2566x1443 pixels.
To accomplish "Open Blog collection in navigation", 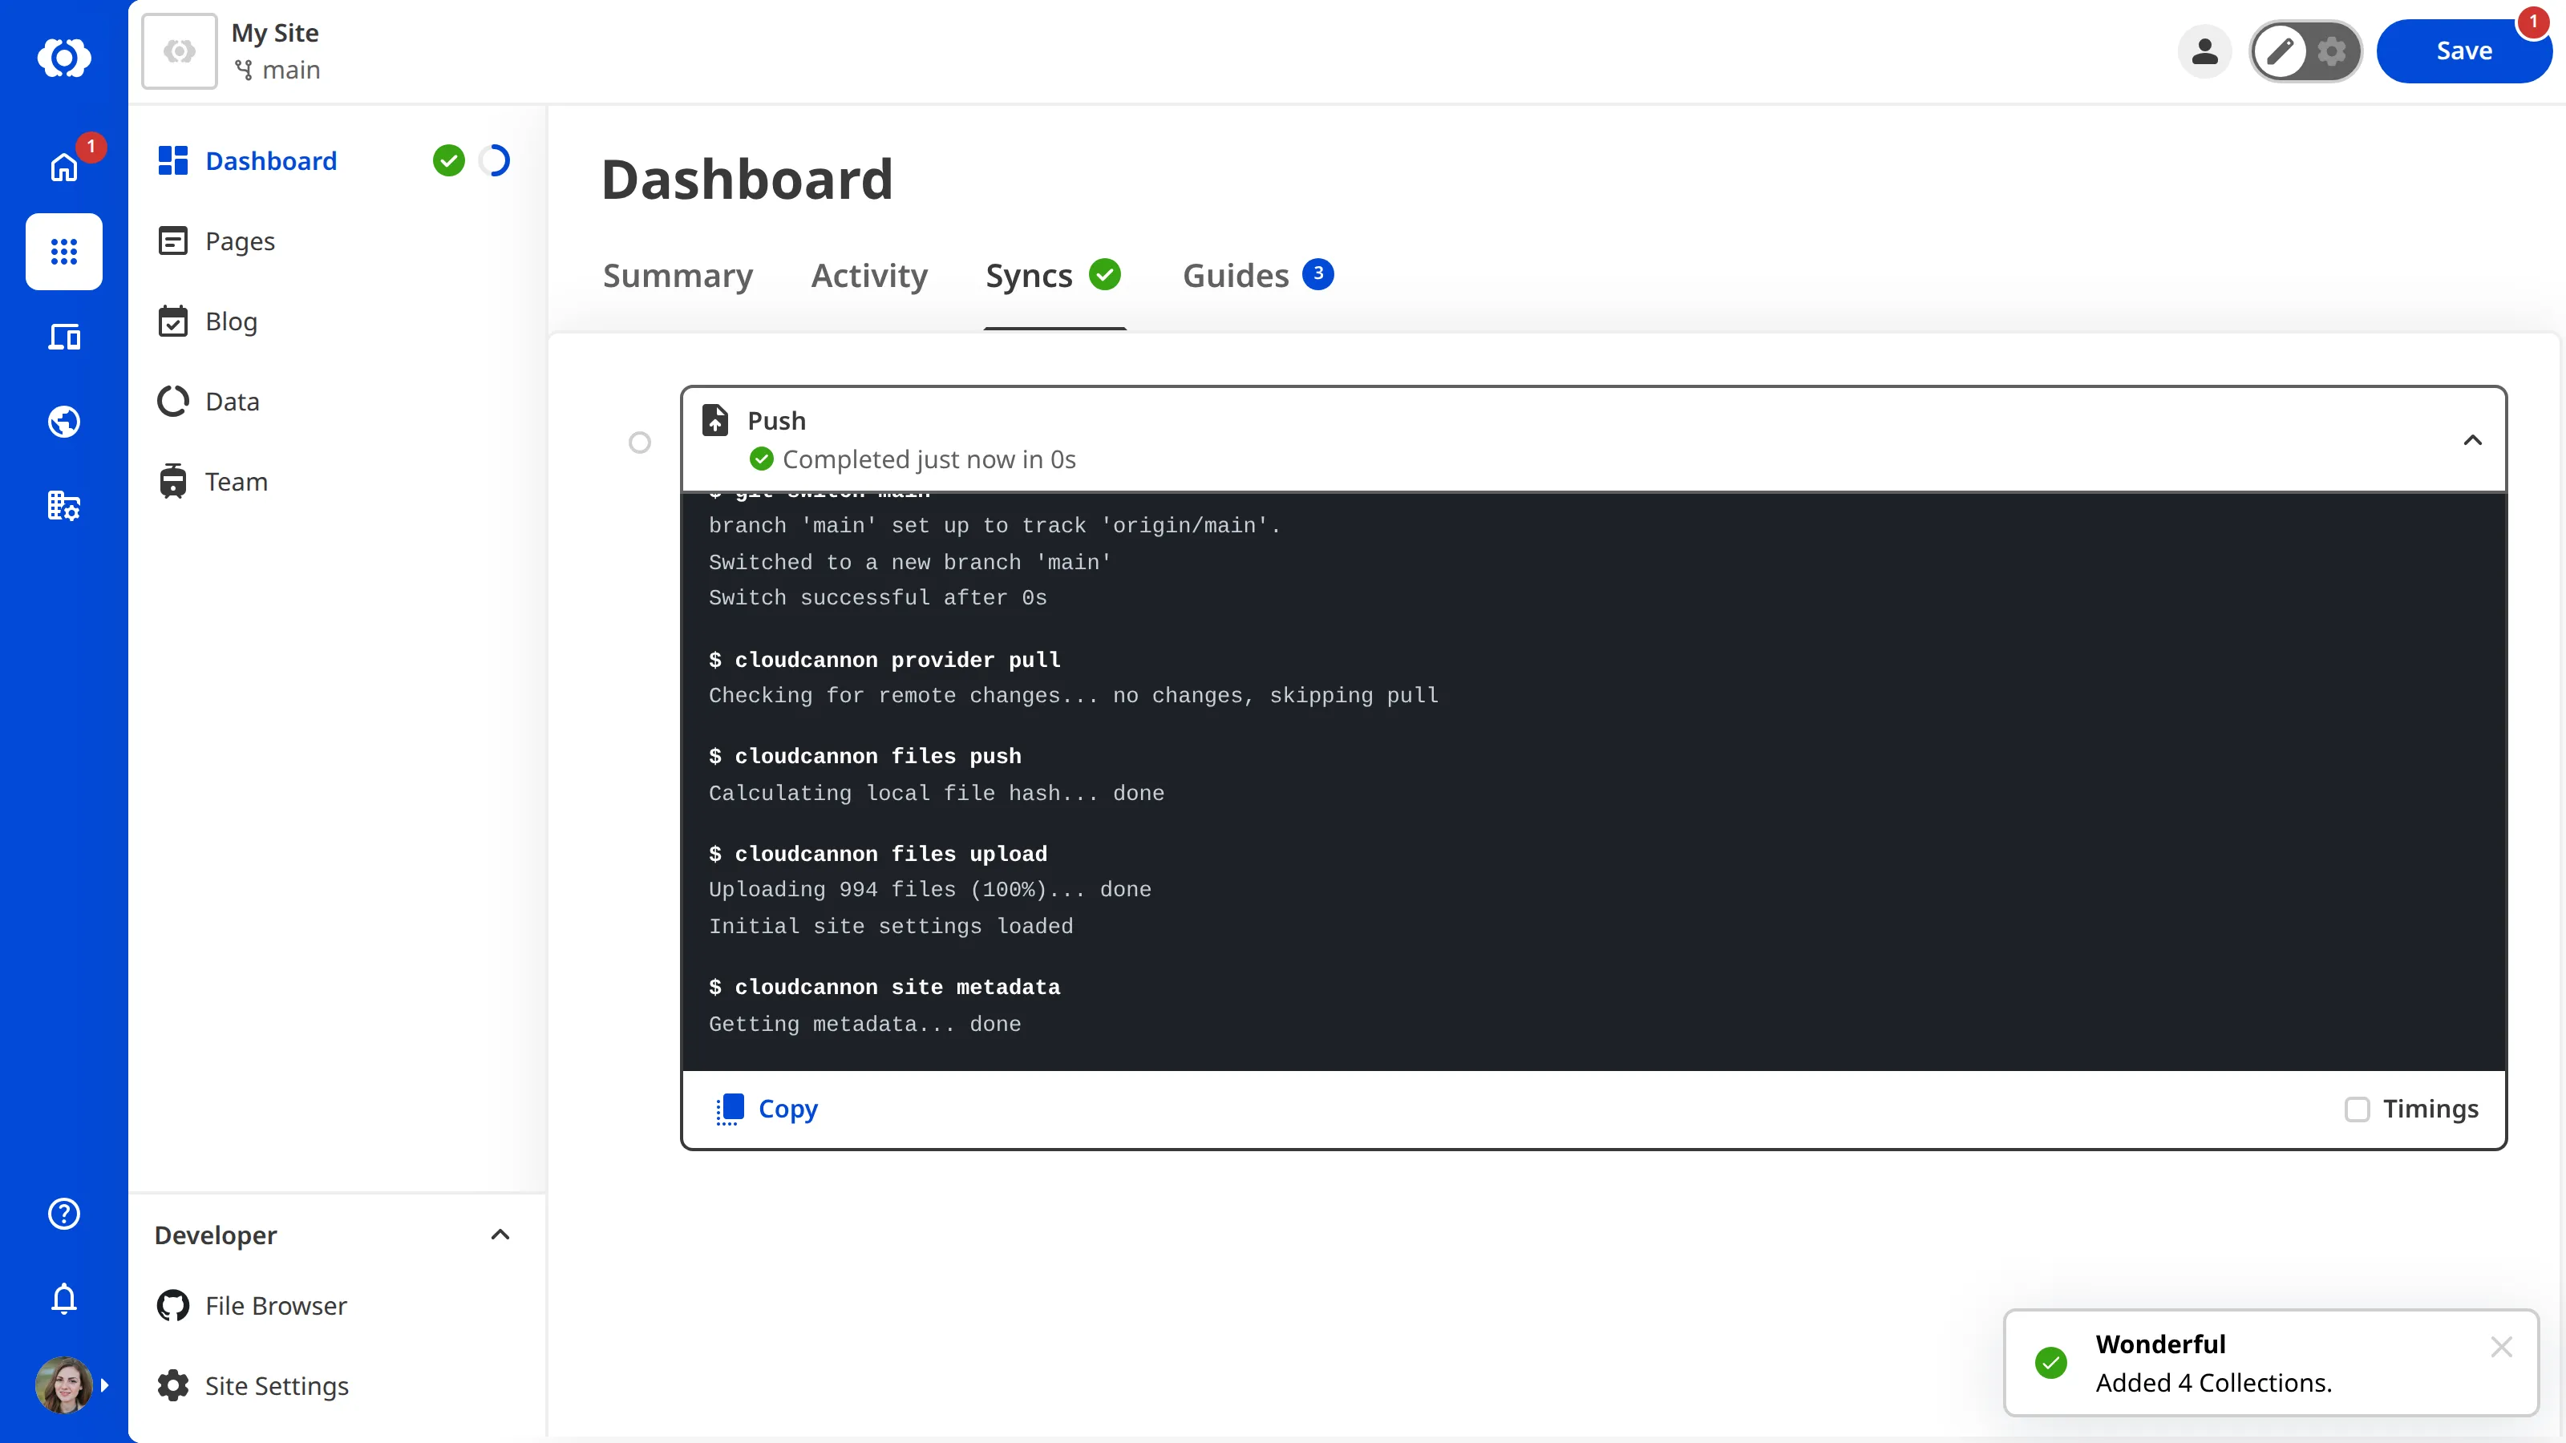I will [x=231, y=321].
